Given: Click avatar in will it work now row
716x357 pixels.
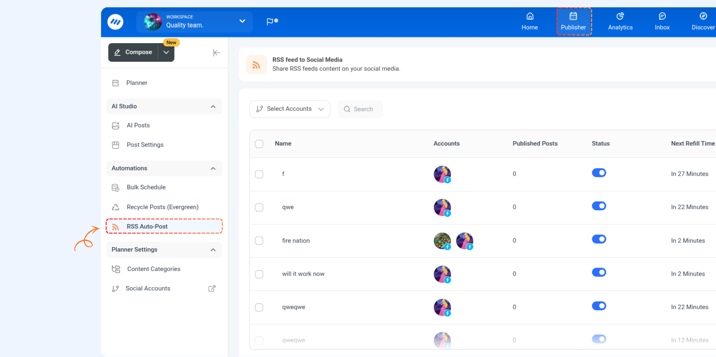Looking at the screenshot, I should point(442,274).
